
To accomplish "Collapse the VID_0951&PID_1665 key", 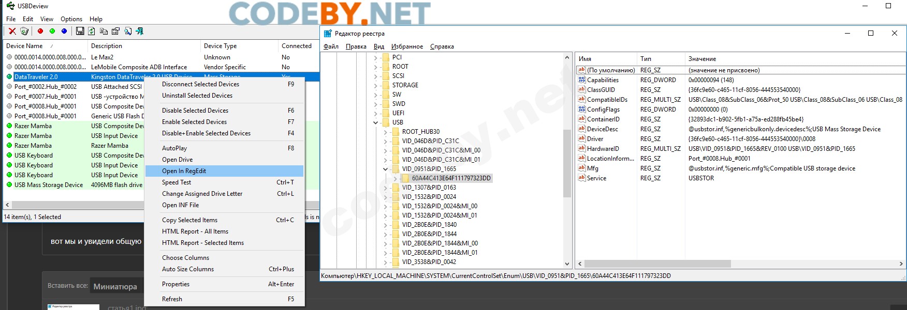I will [x=386, y=169].
